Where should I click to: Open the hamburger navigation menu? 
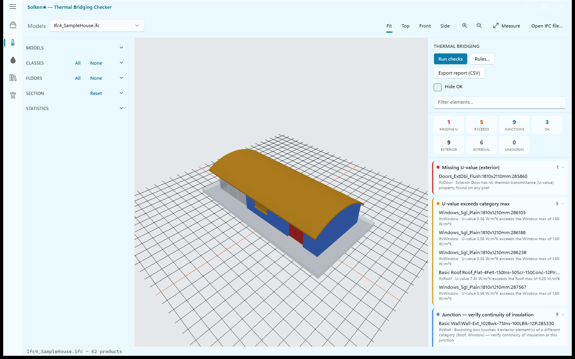pyautogui.click(x=13, y=7)
